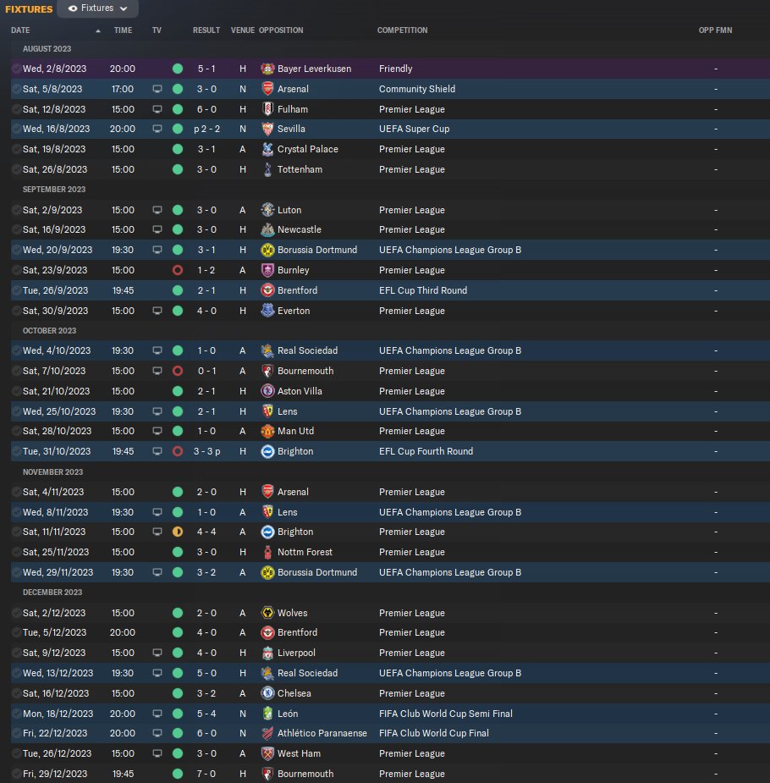Click the Tottenham club badge
The height and width of the screenshot is (783, 770).
[267, 170]
